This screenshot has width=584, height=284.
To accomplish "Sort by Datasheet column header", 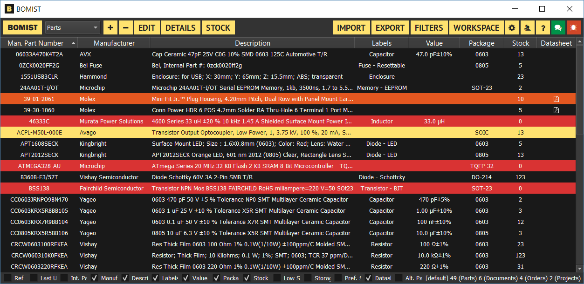I will (556, 43).
